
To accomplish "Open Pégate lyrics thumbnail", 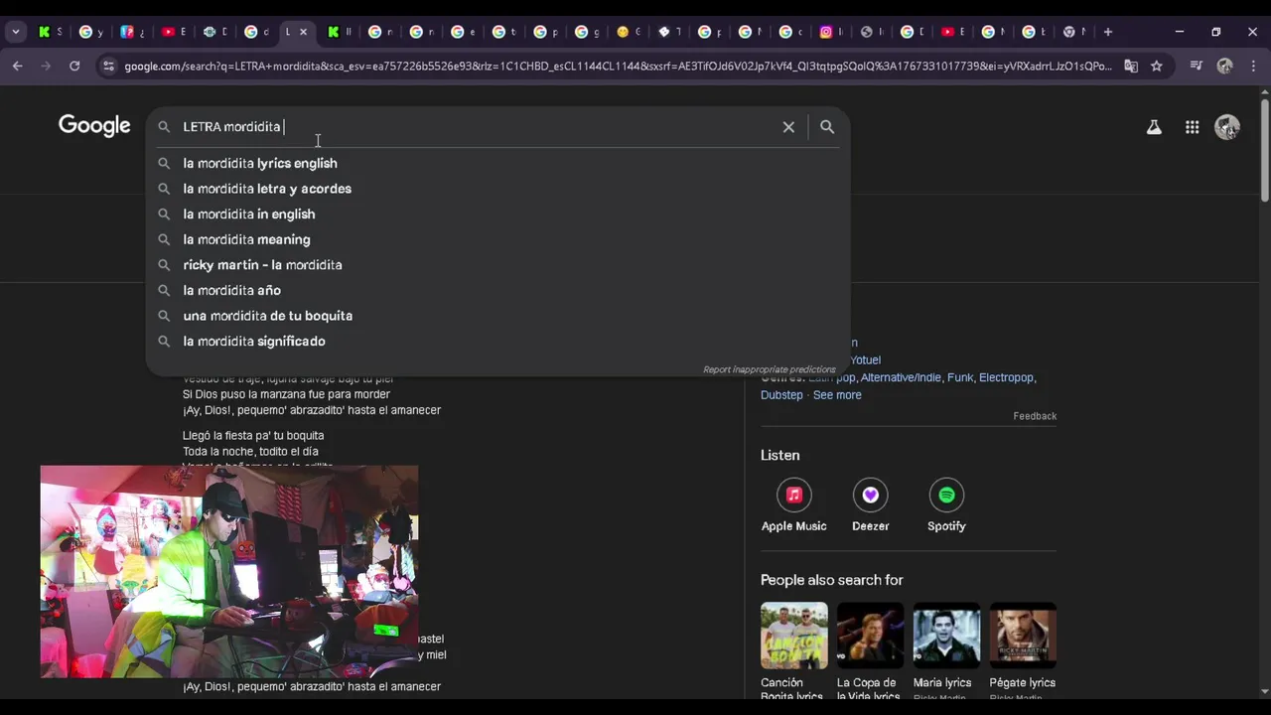I will (1023, 636).
